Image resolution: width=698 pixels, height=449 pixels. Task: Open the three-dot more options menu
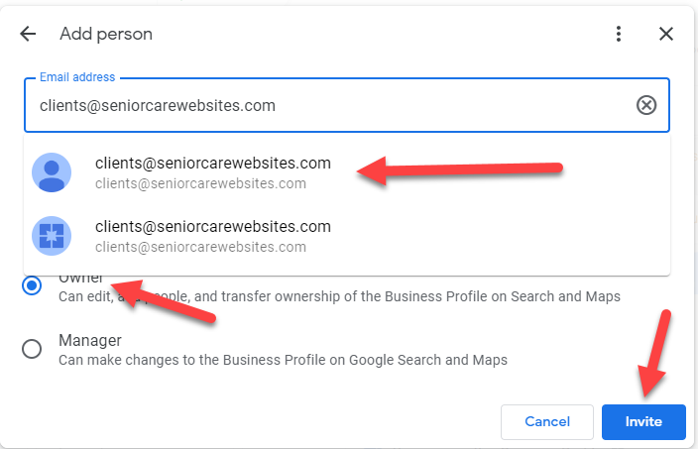619,34
